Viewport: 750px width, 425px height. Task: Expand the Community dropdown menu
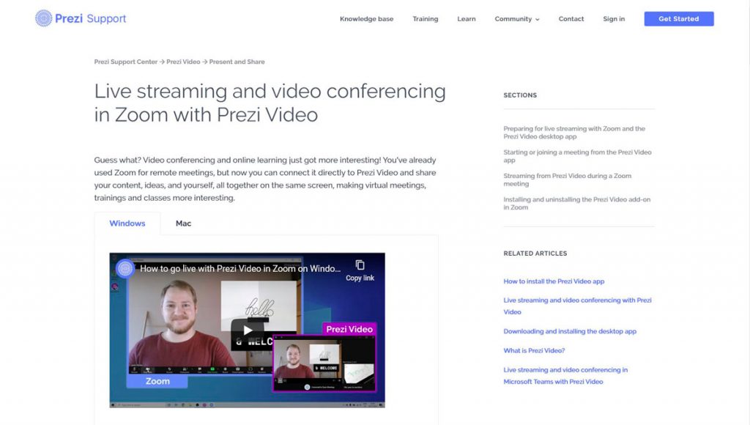tap(516, 19)
